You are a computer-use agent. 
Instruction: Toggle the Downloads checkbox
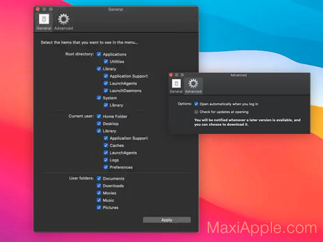[99, 186]
